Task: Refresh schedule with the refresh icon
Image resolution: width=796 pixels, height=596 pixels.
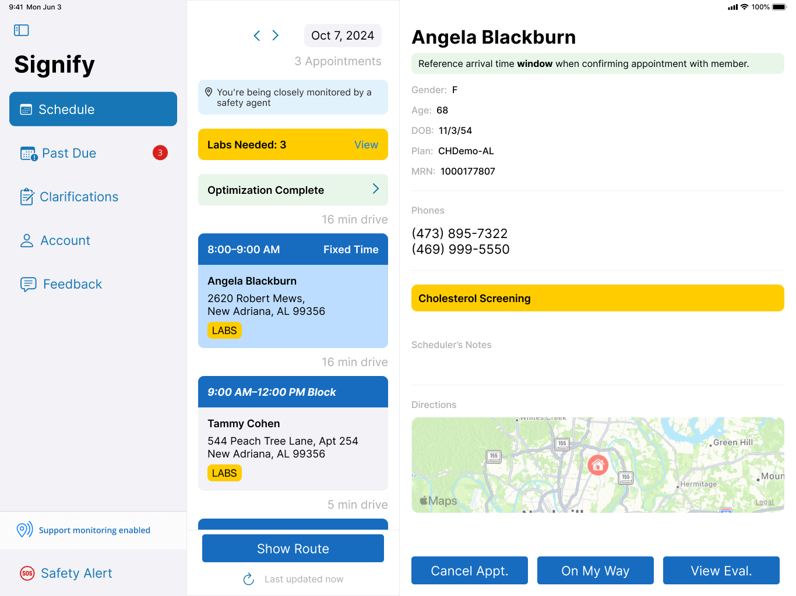Action: click(249, 579)
